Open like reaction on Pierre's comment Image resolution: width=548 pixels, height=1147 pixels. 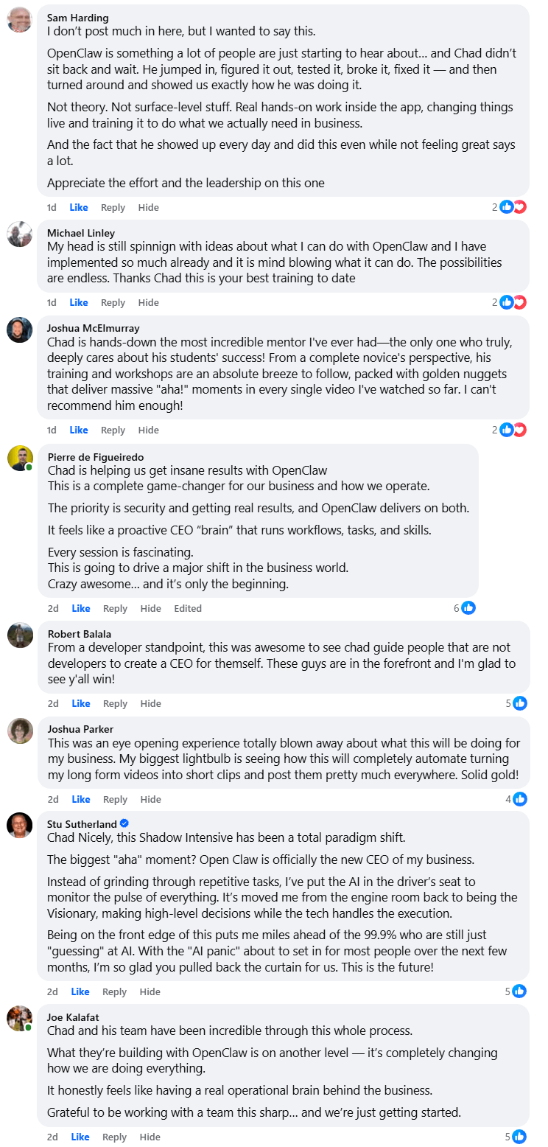[x=468, y=608]
